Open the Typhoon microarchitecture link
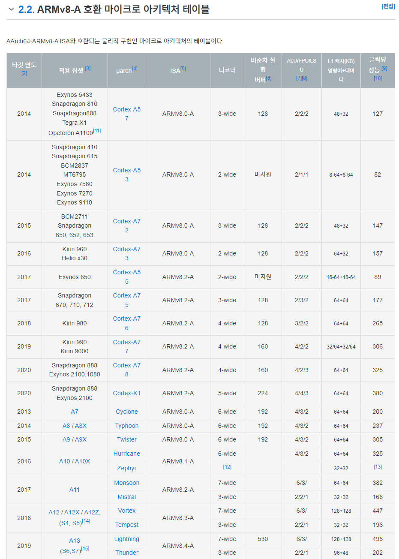The image size is (399, 559). (127, 426)
